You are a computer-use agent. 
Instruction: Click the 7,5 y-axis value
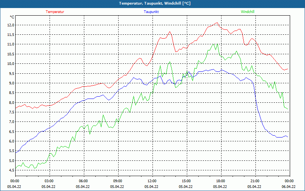(x=11, y=112)
